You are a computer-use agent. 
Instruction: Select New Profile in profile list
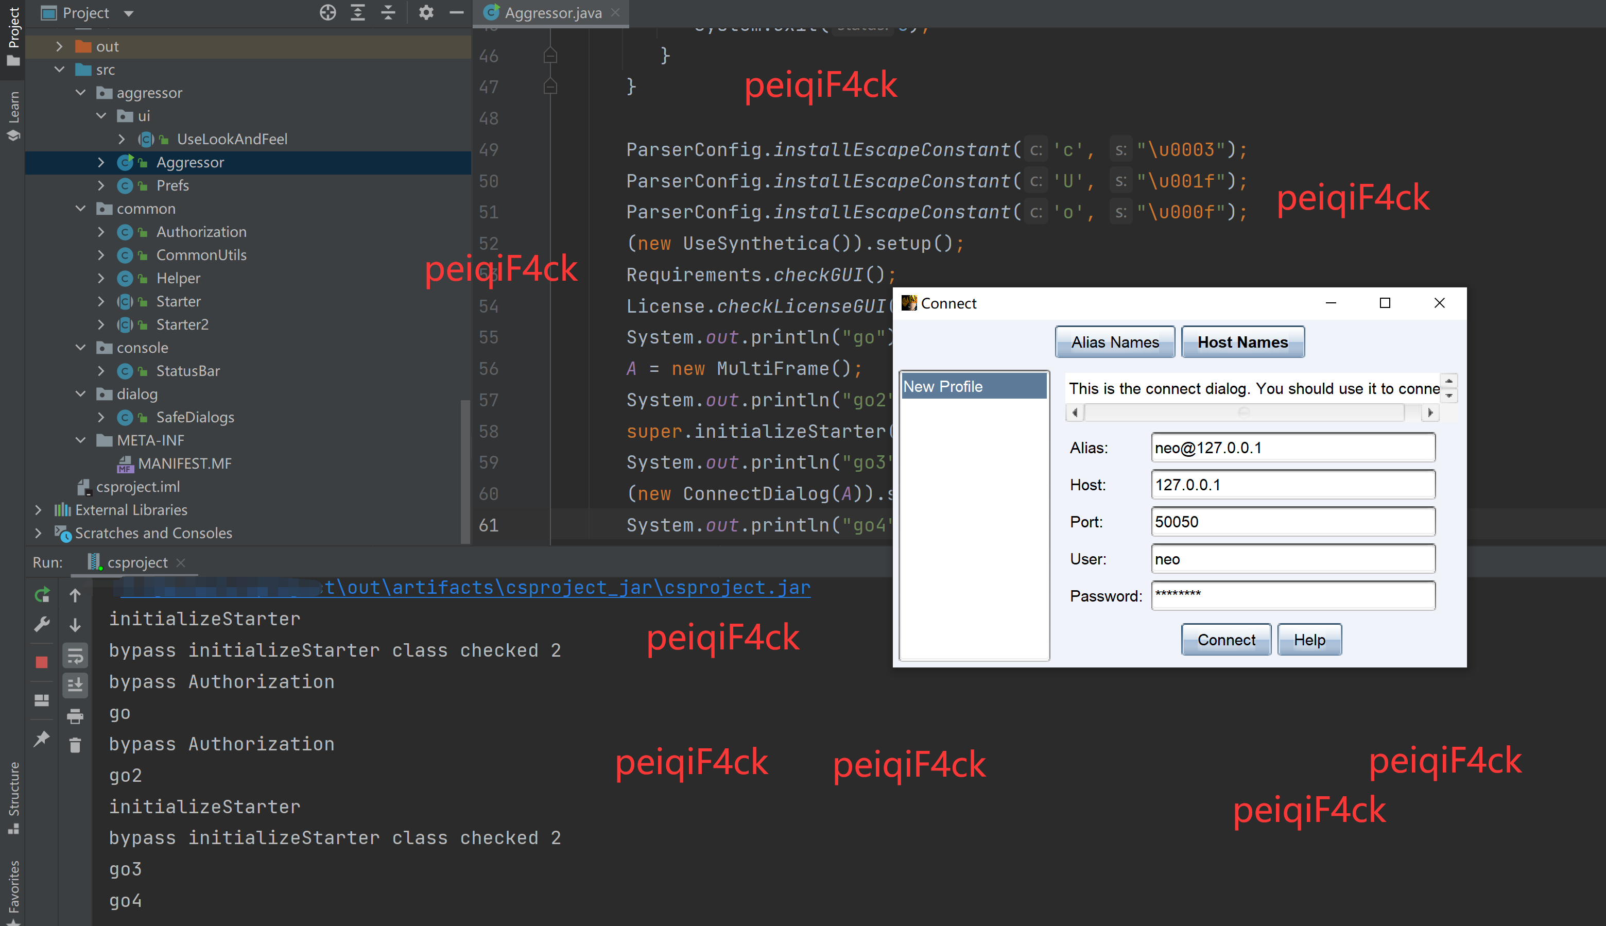pyautogui.click(x=974, y=387)
